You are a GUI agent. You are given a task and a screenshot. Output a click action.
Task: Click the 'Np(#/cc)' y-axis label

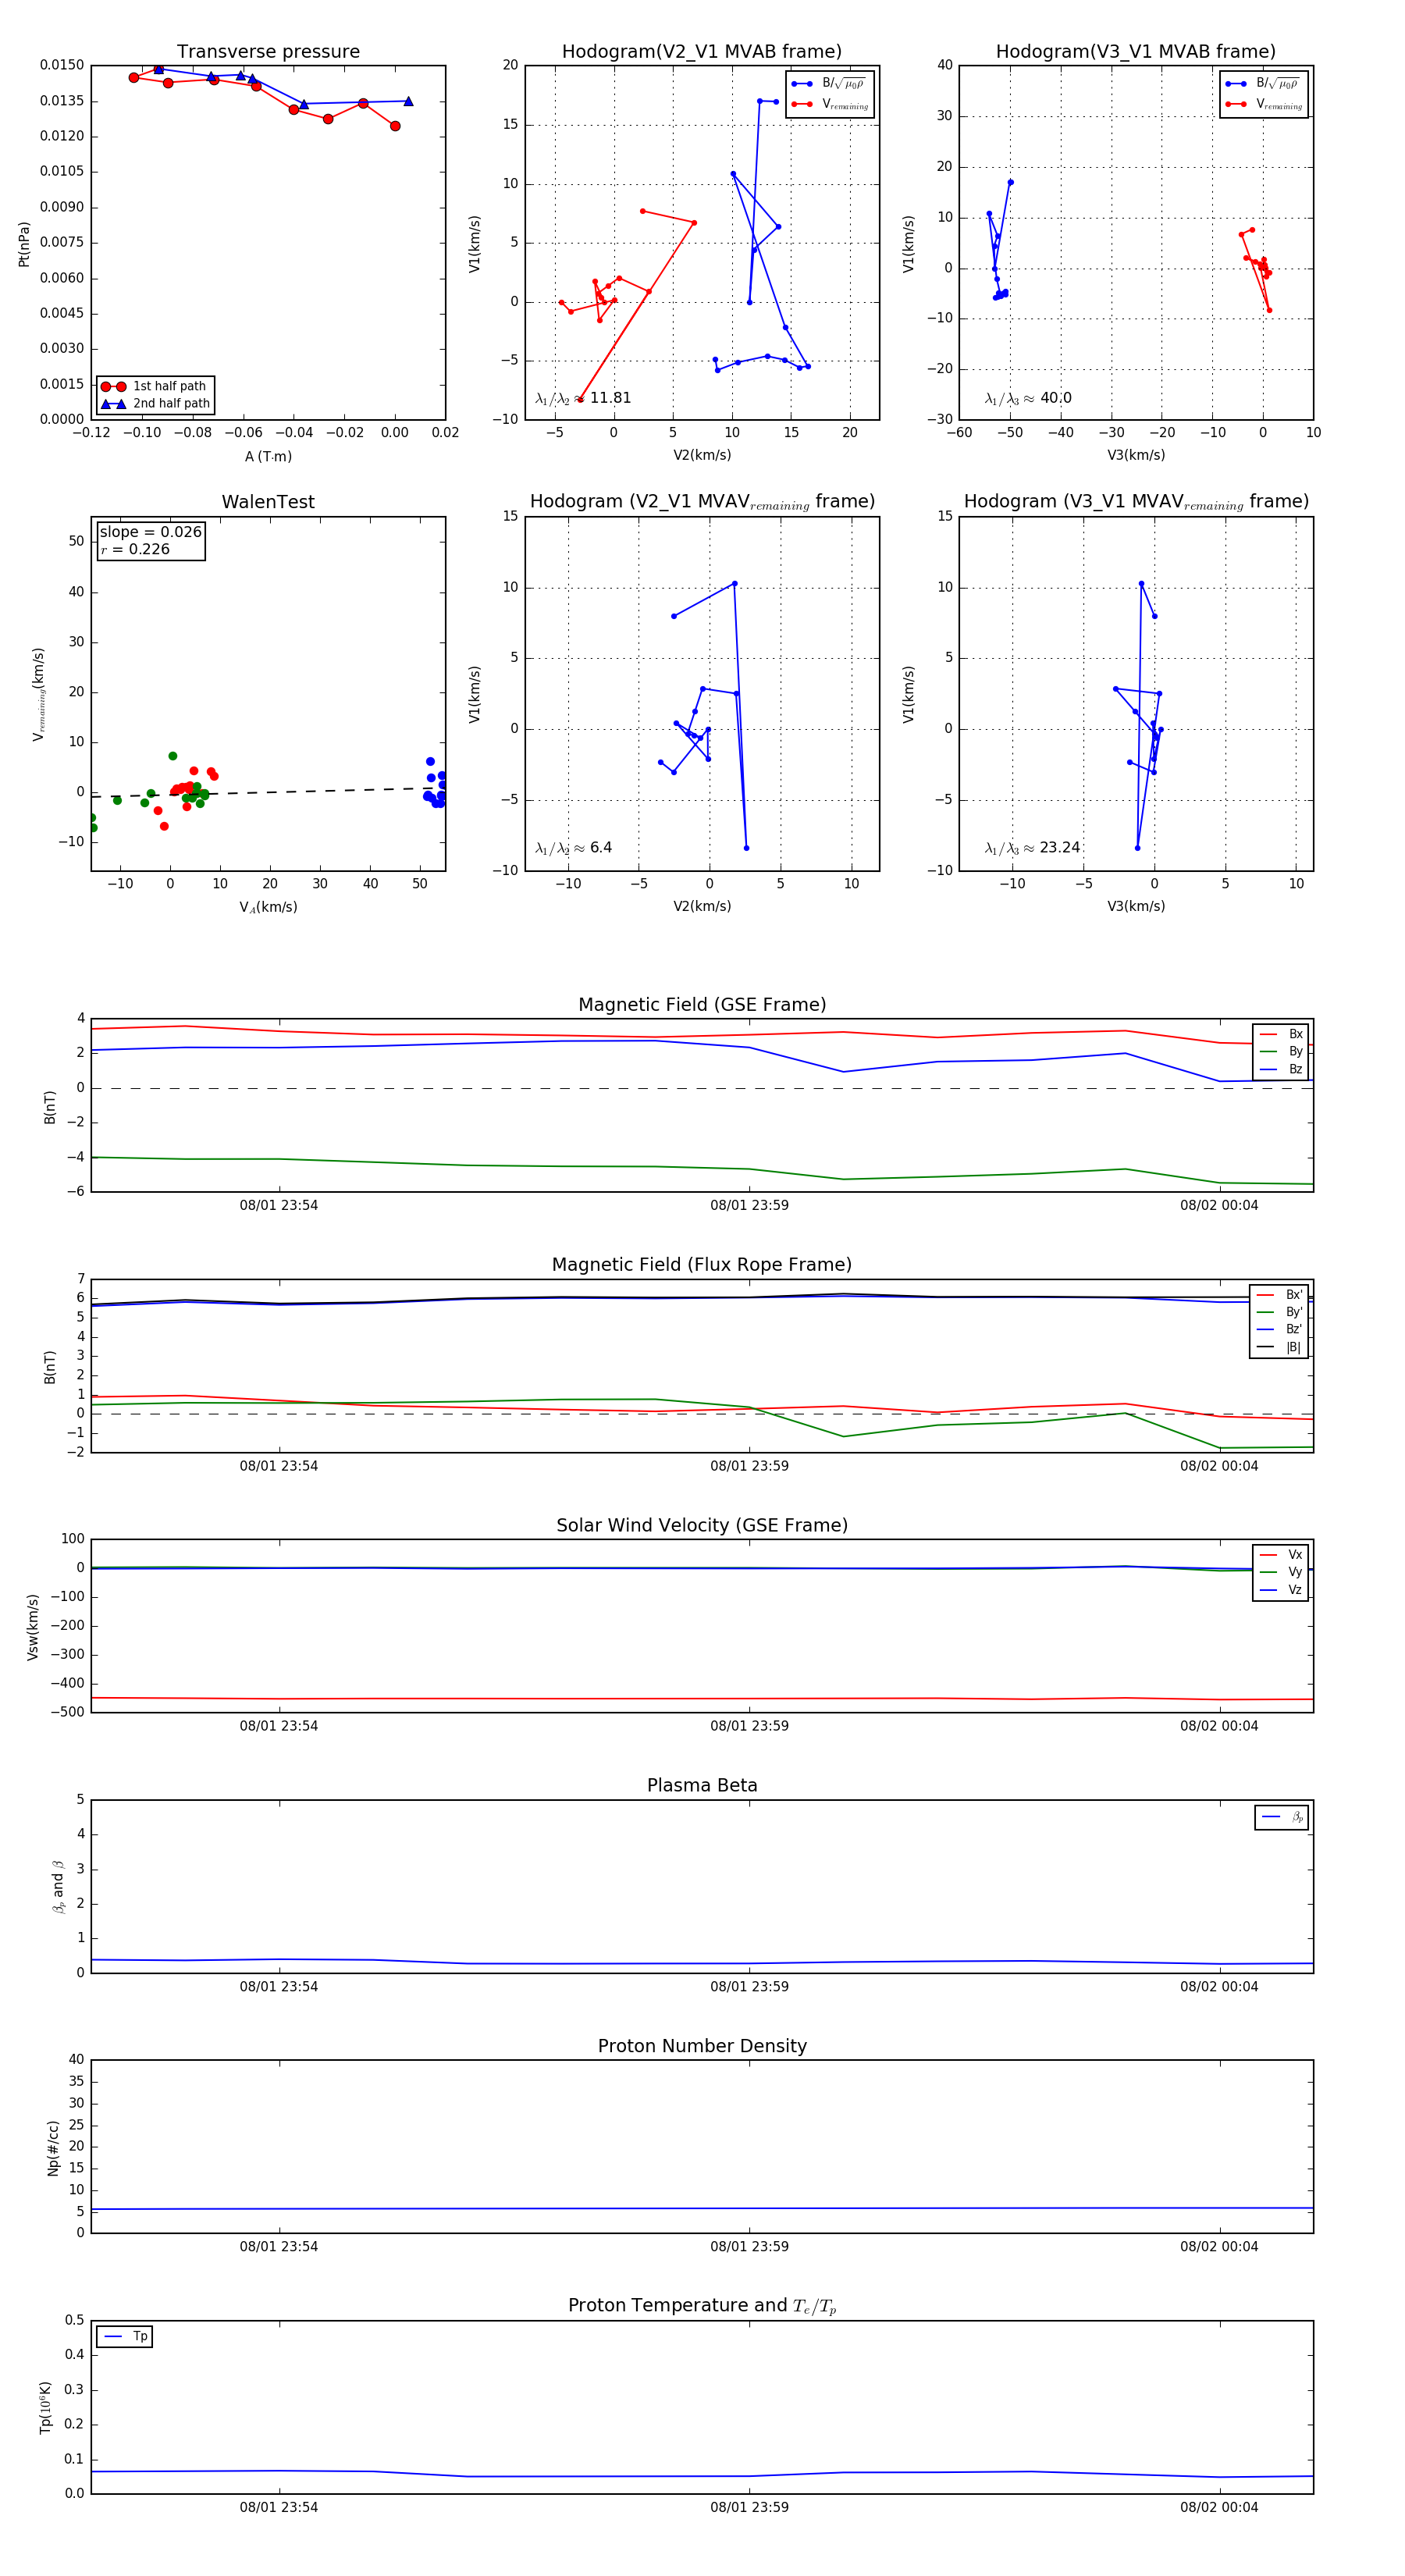click(53, 2147)
